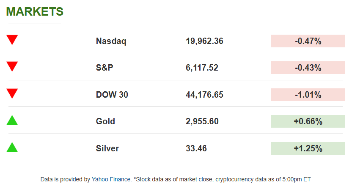
Task: Click the Silver +1.25% change badge
Action: coord(308,148)
